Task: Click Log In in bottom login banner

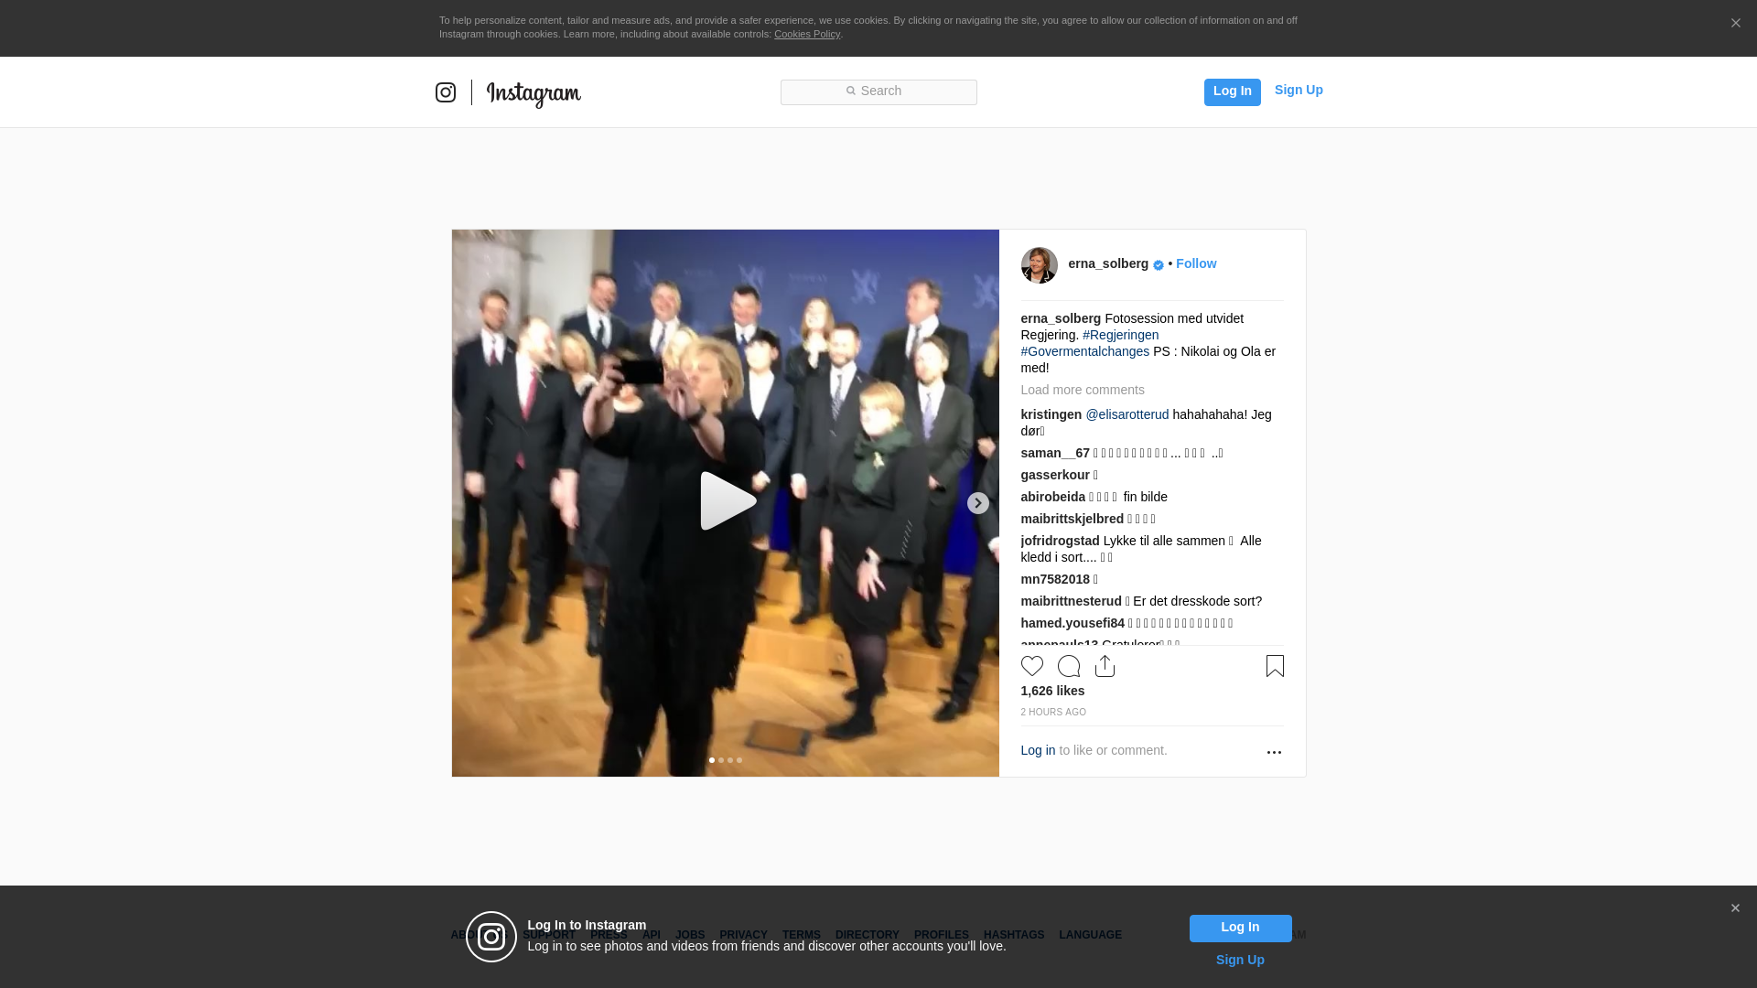Action: click(1240, 929)
